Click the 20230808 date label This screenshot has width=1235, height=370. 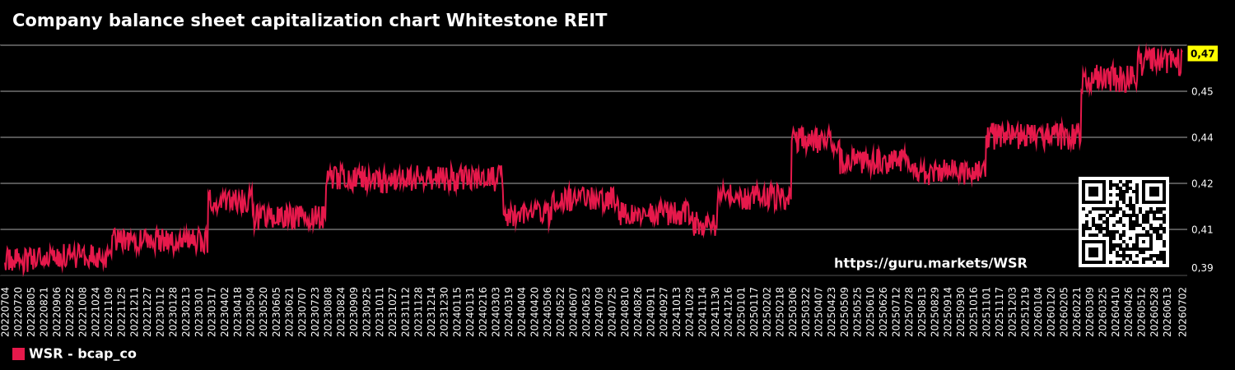(329, 311)
